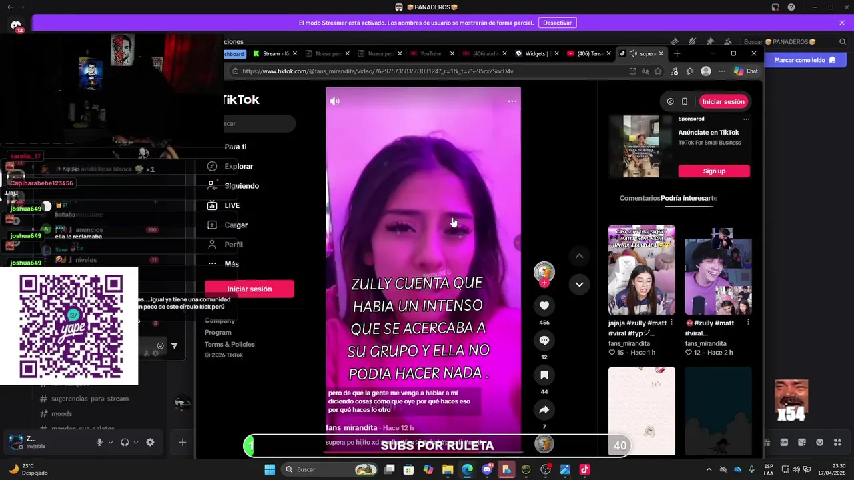Open Explorar in the TikTok sidebar
This screenshot has width=854, height=480.
click(x=230, y=166)
